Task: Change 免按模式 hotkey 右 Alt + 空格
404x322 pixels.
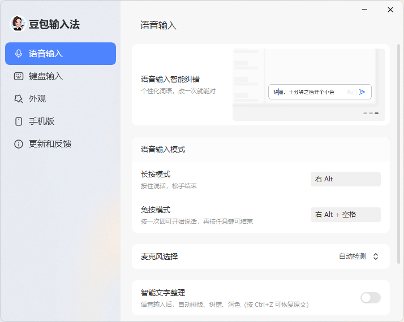Action: coord(346,215)
